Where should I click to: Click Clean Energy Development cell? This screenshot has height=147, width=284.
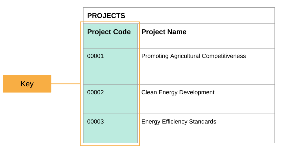pos(207,99)
